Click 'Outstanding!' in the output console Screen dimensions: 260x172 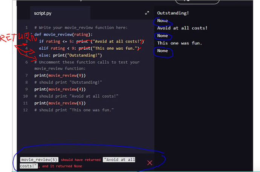tap(173, 13)
